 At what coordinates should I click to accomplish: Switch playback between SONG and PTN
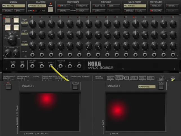[36, 11]
